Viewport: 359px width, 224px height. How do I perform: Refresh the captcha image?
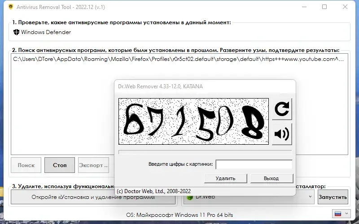282,109
